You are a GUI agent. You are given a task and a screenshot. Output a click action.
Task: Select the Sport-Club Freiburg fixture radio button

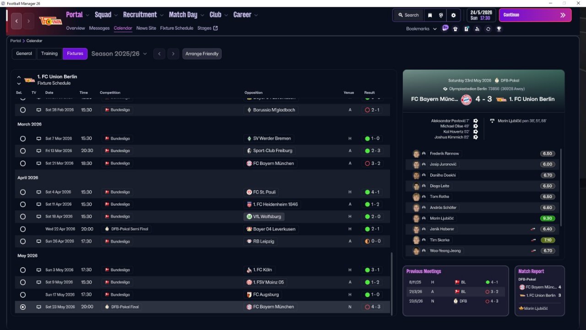23,151
